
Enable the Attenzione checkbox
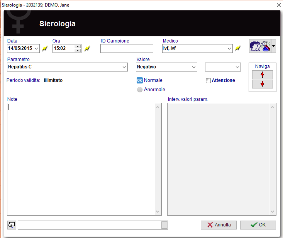(208, 80)
